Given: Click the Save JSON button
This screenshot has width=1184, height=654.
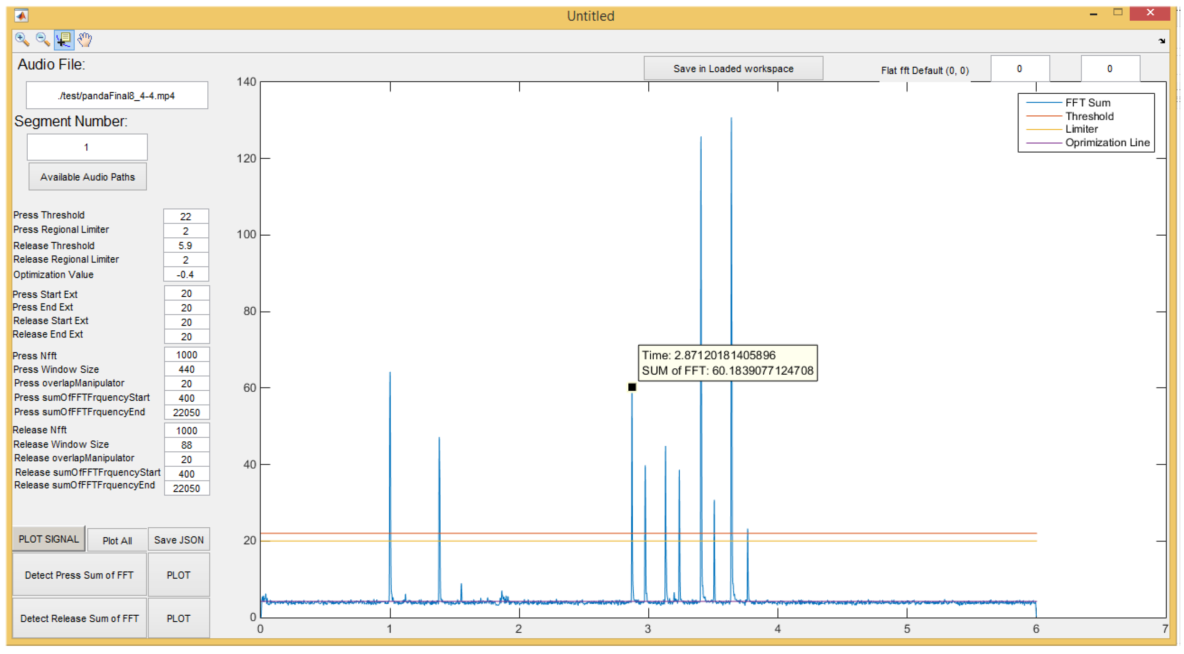Looking at the screenshot, I should [179, 540].
